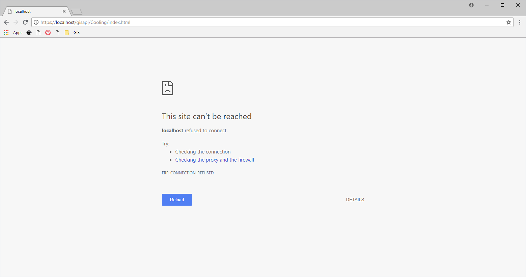The image size is (526, 277).
Task: Open page bookmark between Inkscape and red circle icons
Action: [x=38, y=33]
